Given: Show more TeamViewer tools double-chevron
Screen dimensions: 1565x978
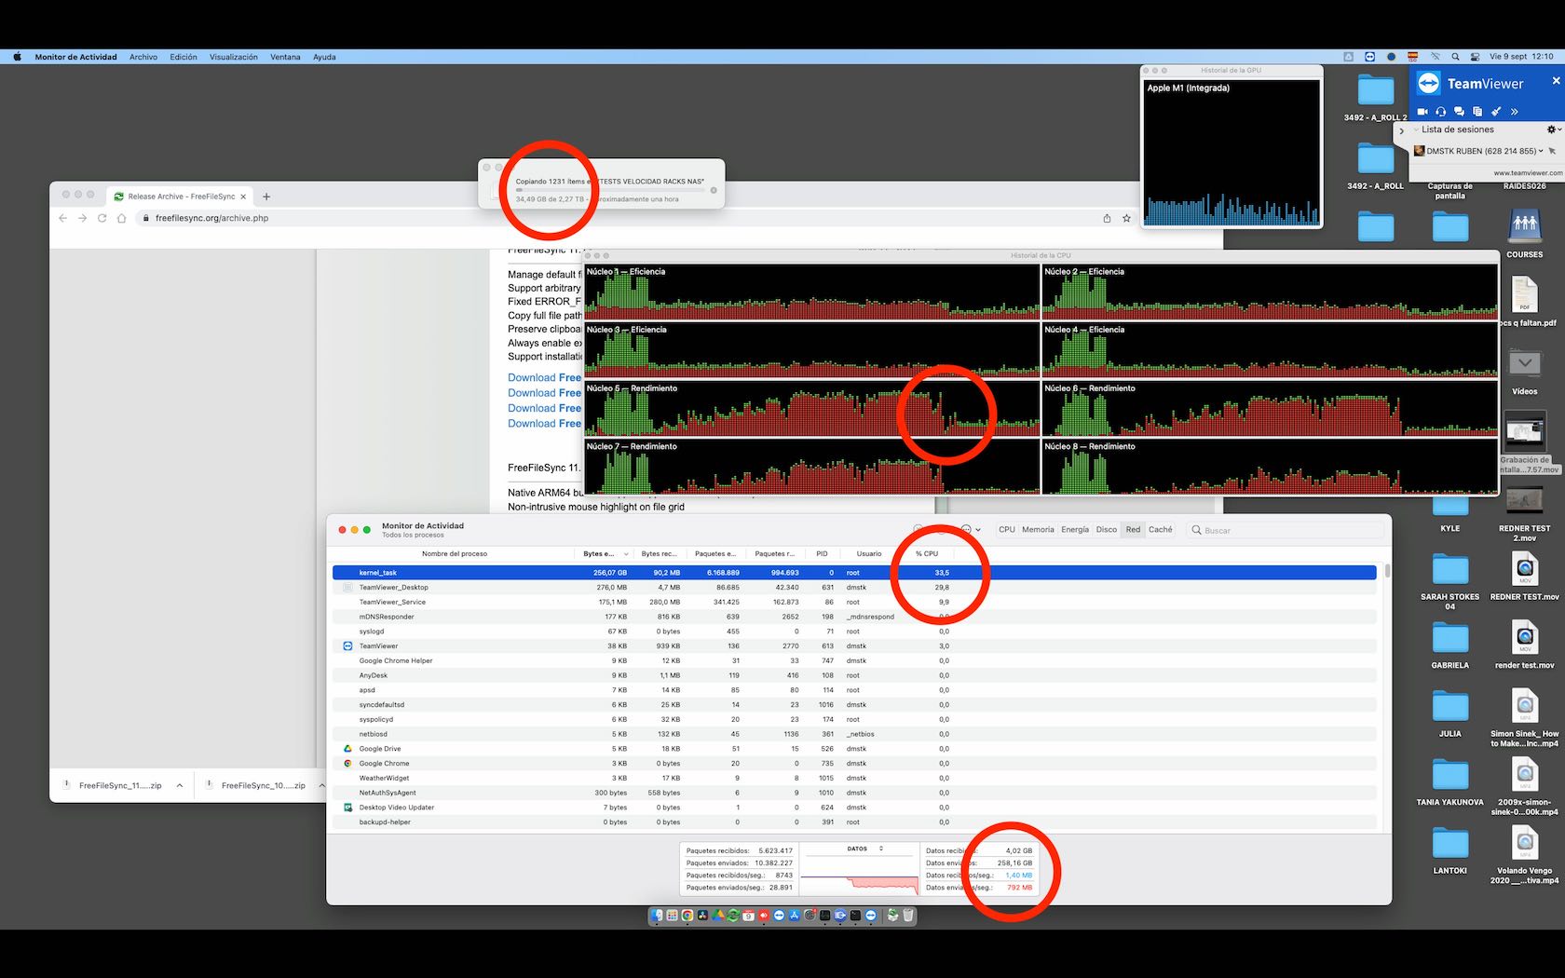Looking at the screenshot, I should [x=1515, y=112].
